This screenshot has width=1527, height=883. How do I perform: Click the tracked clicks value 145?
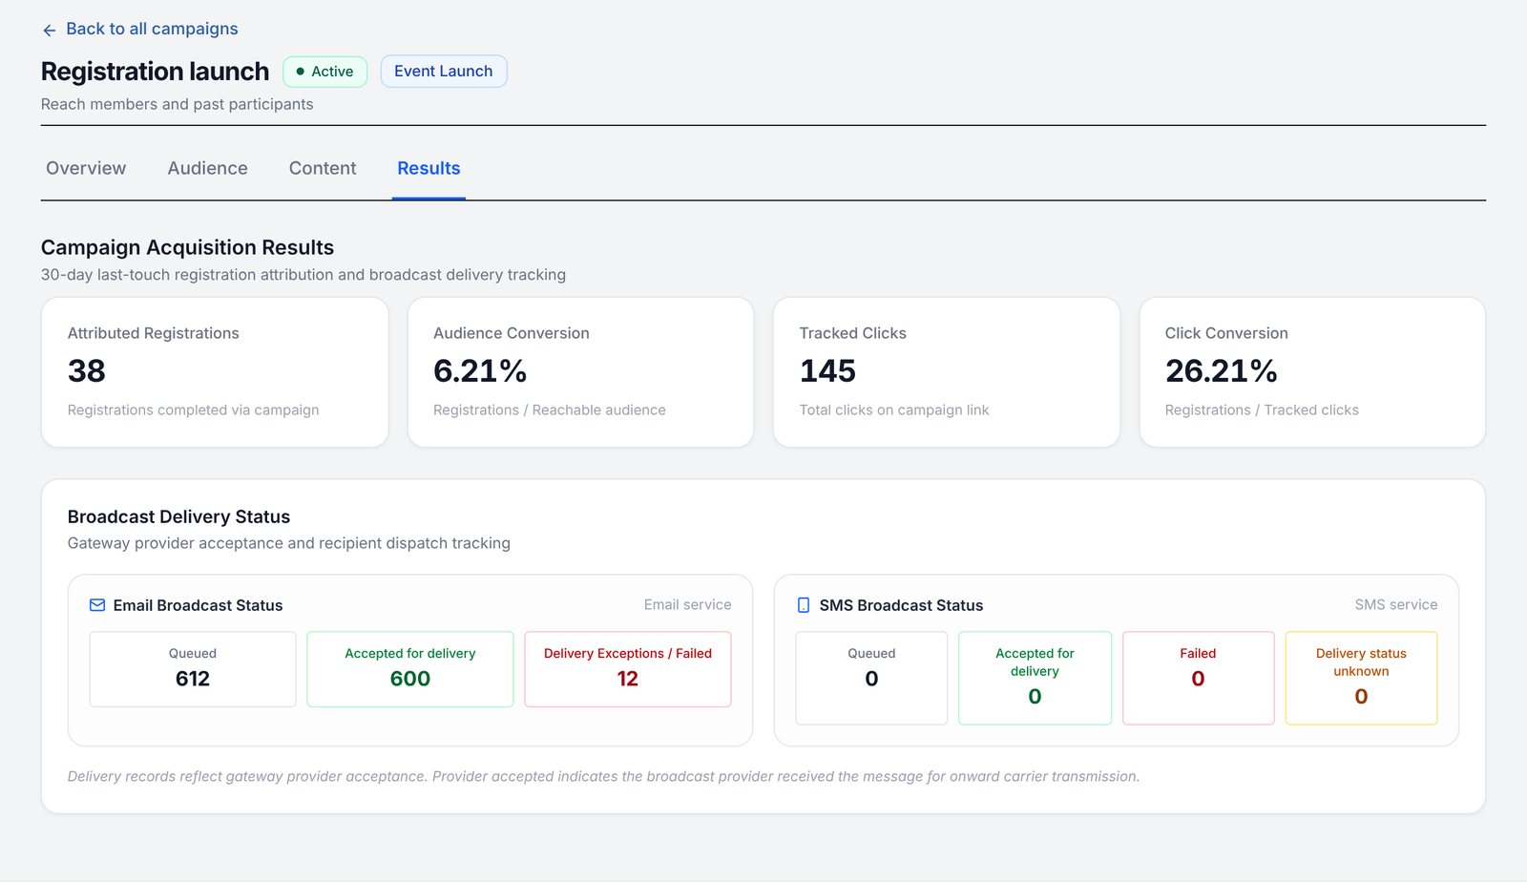(x=827, y=371)
